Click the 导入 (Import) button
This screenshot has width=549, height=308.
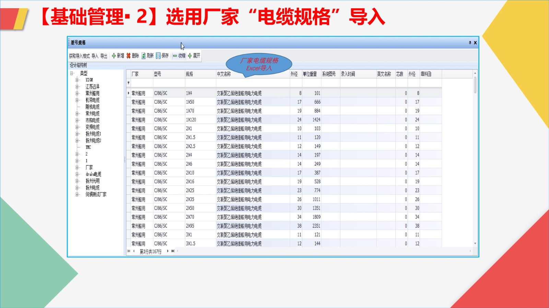95,56
